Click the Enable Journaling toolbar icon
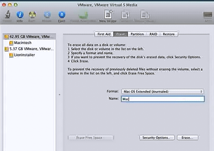Screen dimensions: 214x151 83,15
